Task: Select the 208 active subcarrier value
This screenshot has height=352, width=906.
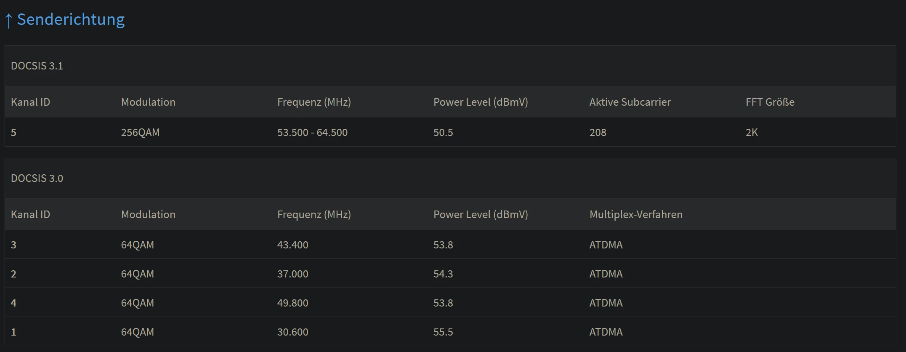Action: [598, 133]
